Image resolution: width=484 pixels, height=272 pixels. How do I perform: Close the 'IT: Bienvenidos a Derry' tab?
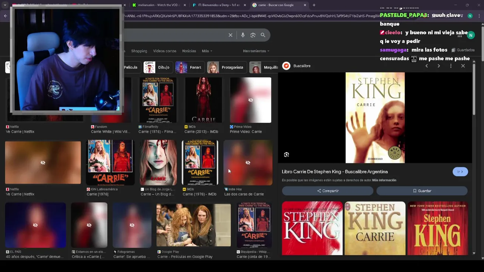(x=245, y=5)
